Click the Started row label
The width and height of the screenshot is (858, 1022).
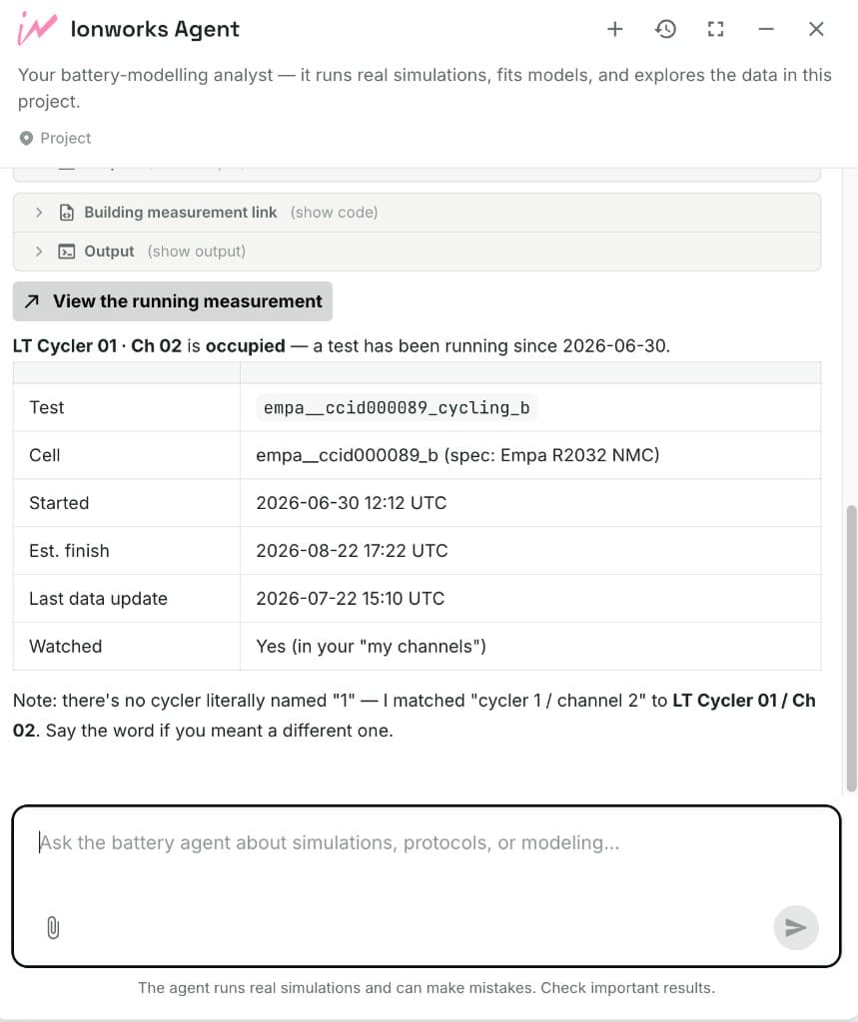coord(59,503)
